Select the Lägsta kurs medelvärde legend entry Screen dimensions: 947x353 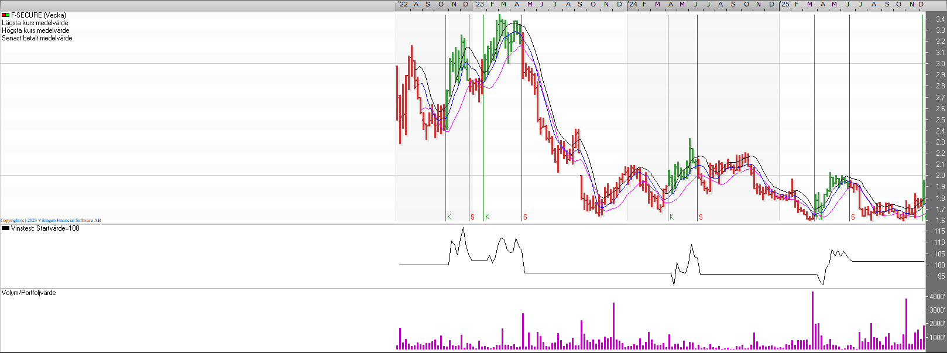[35, 23]
